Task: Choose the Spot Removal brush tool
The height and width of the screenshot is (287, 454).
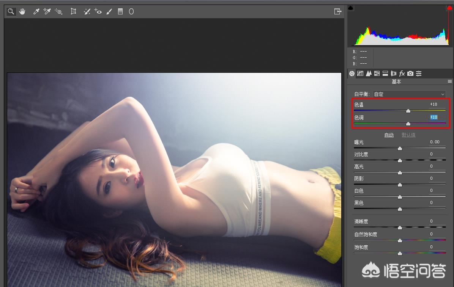Action: 87,12
